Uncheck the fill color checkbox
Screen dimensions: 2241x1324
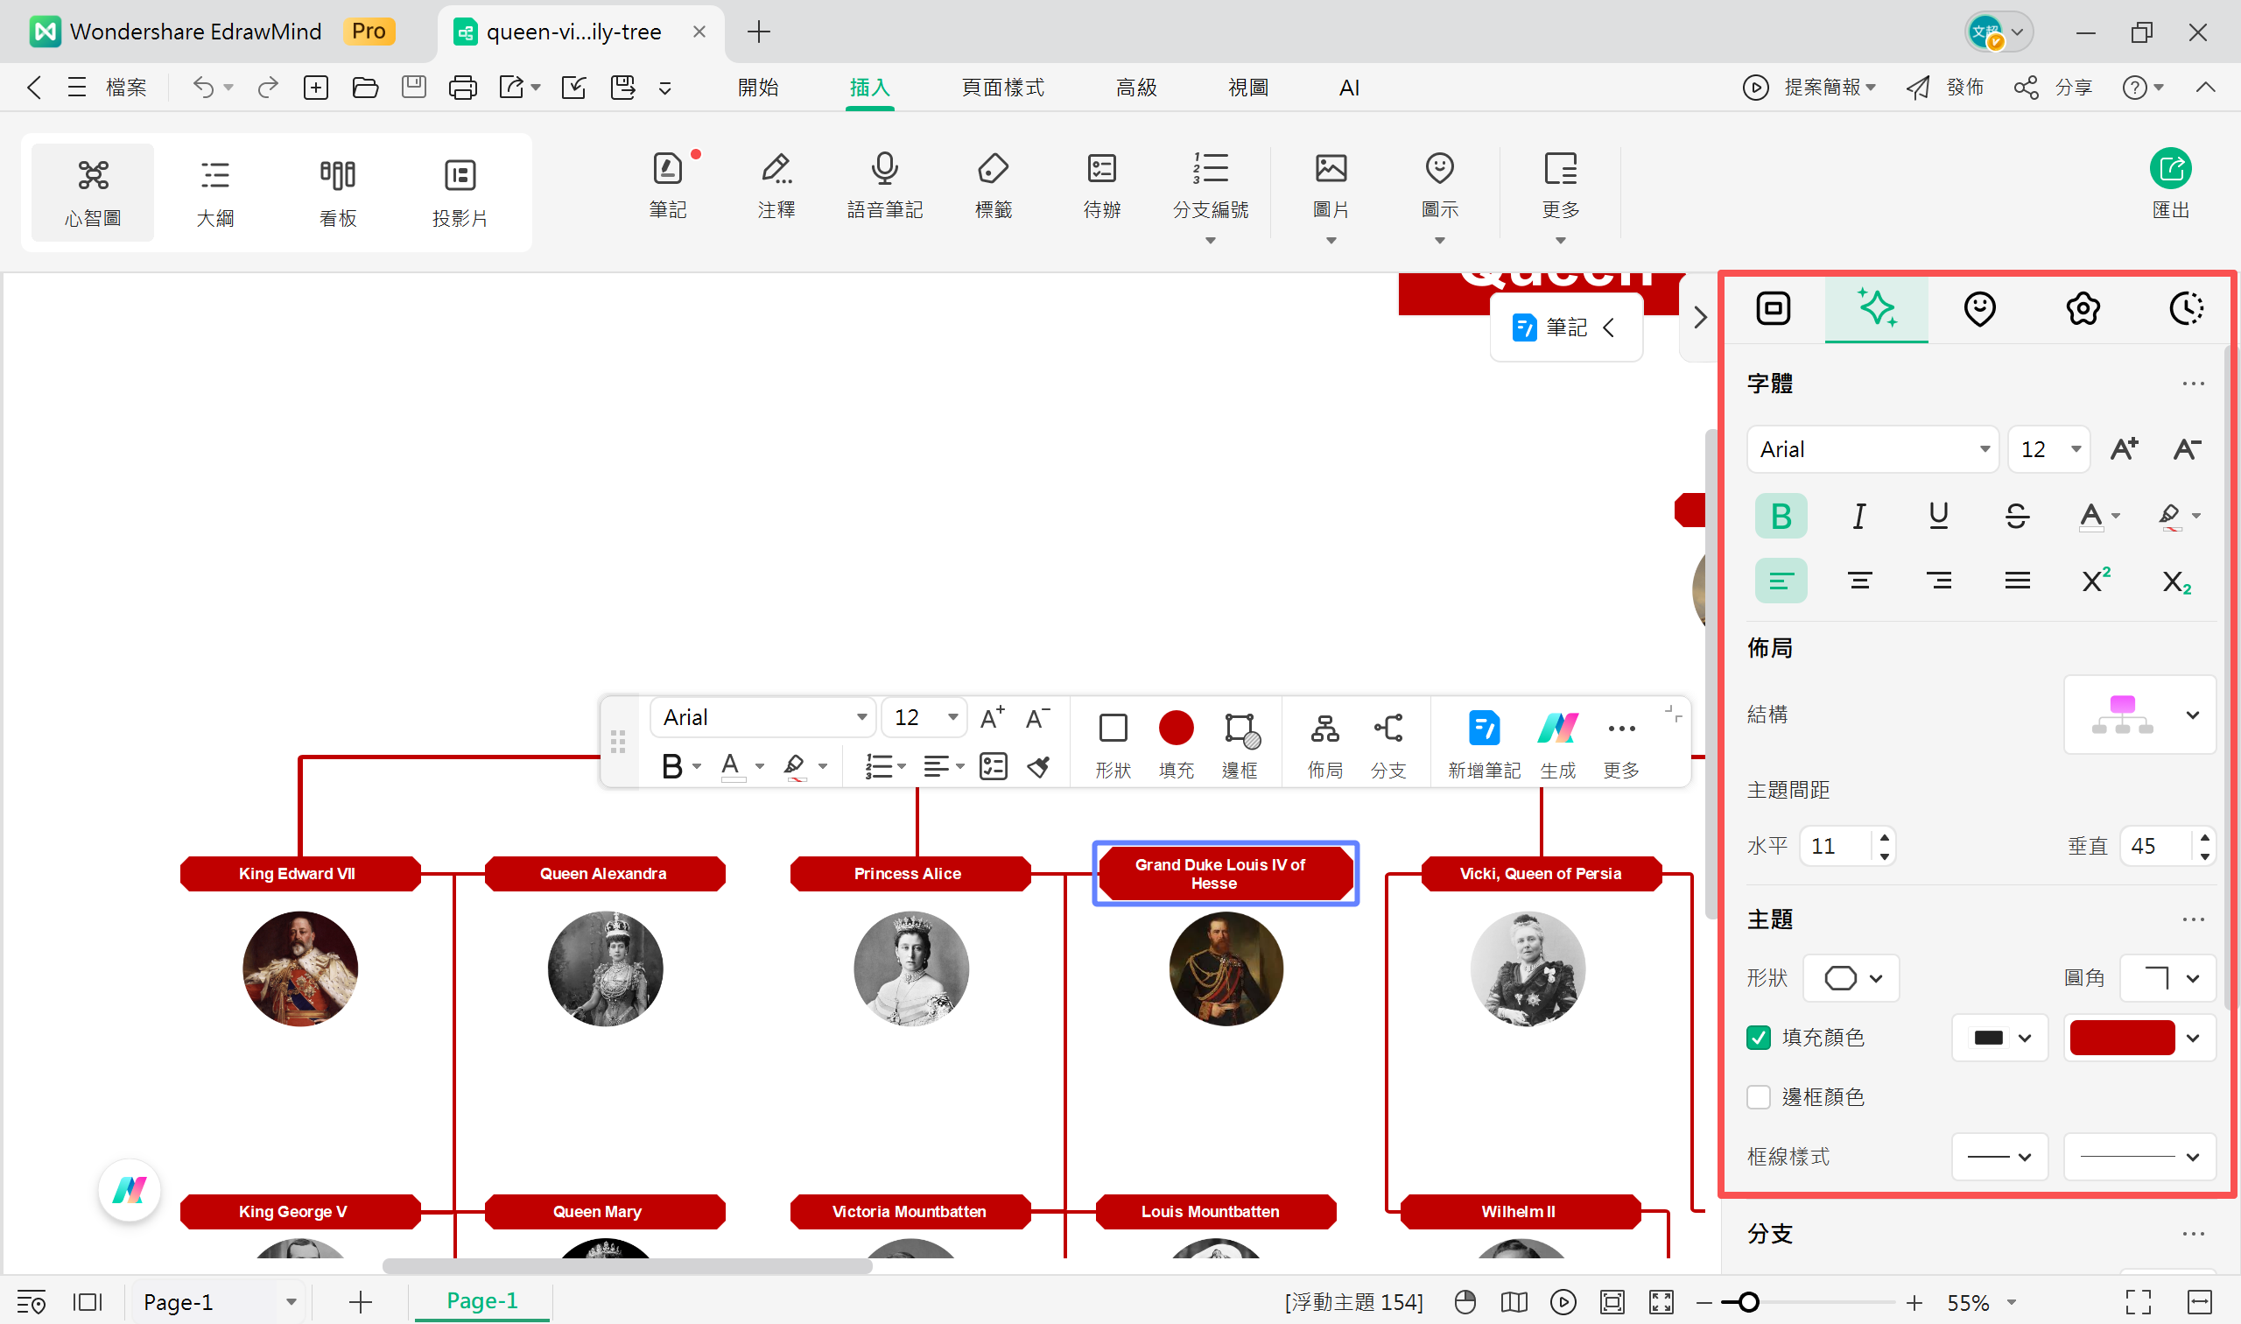click(1758, 1038)
